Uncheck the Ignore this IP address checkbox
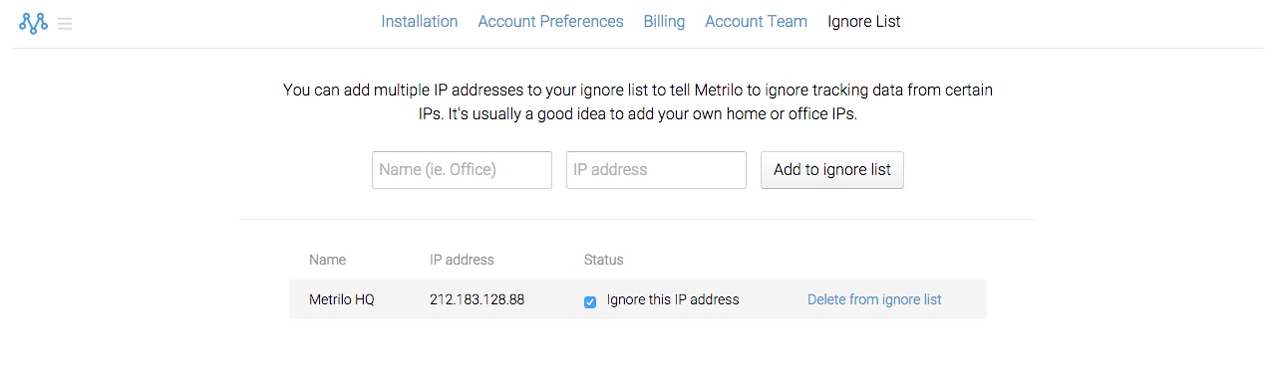This screenshot has width=1276, height=372. [590, 301]
